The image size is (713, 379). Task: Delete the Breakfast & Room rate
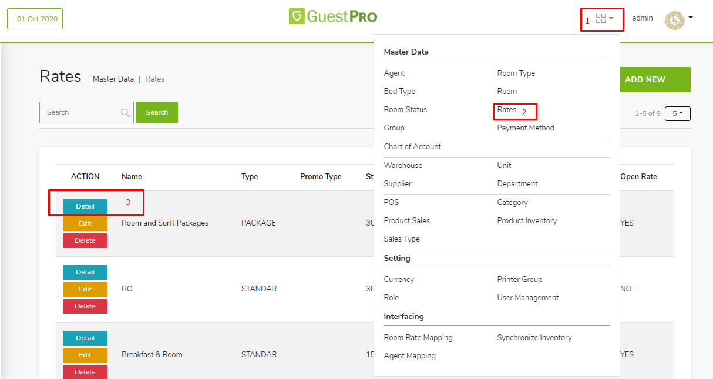pyautogui.click(x=85, y=372)
